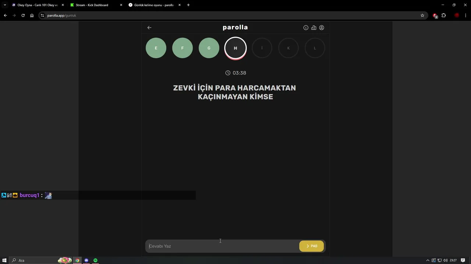The height and width of the screenshot is (264, 471).
Task: Open the red extension icon with badge
Action: tap(435, 15)
